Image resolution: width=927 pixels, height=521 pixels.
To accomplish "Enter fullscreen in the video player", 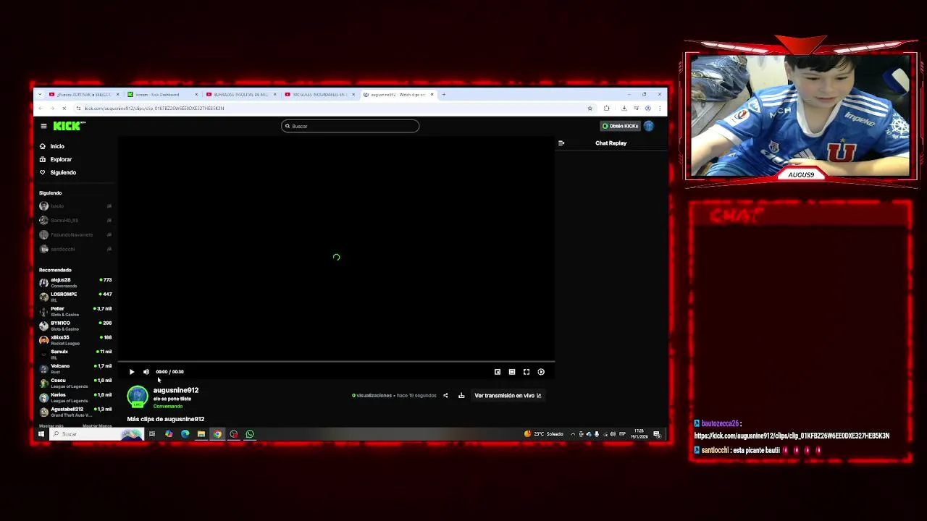I will click(x=527, y=372).
